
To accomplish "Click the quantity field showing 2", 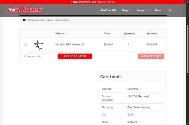I will click(128, 44).
